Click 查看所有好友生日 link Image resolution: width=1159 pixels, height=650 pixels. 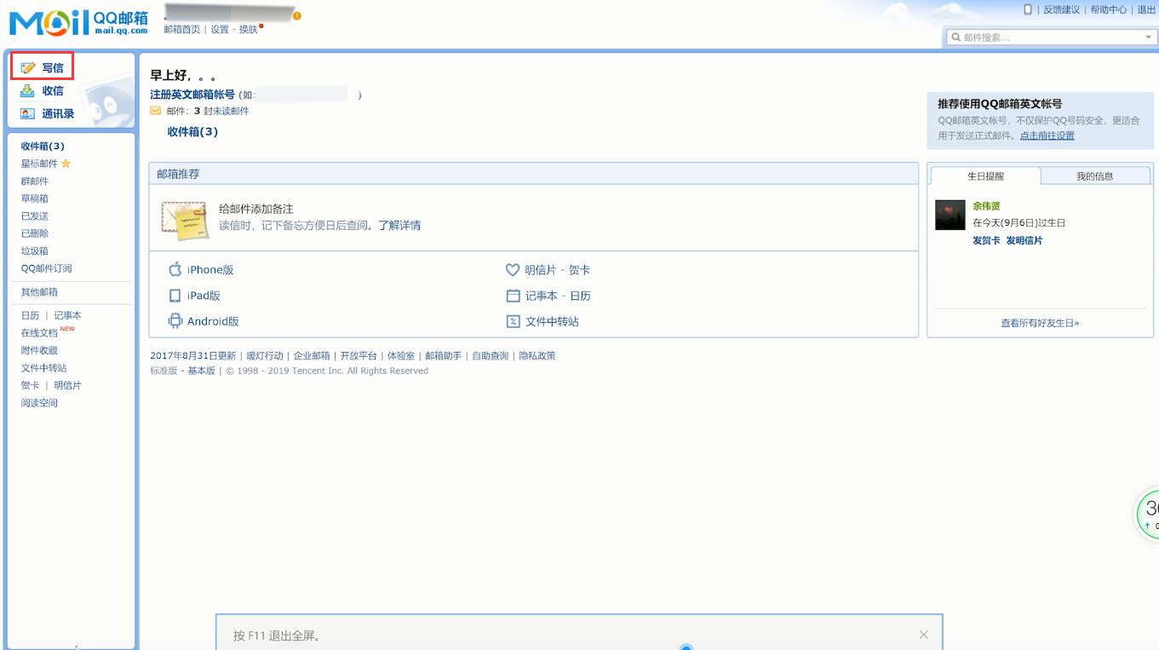tap(1040, 324)
